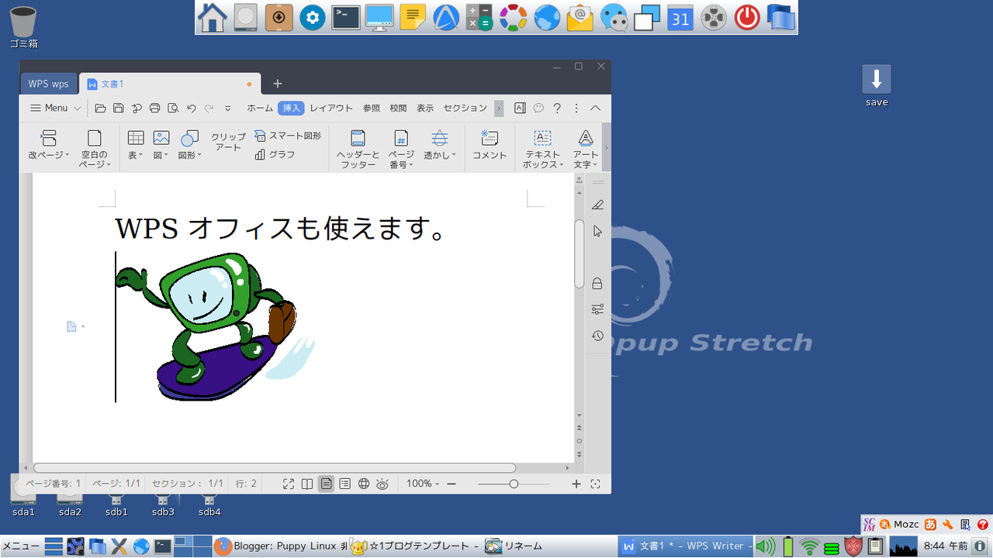
Task: Open the 校閲 ribbon tab
Action: click(x=398, y=108)
